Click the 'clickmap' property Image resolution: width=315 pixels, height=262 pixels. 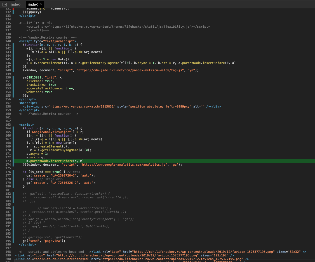[34, 81]
